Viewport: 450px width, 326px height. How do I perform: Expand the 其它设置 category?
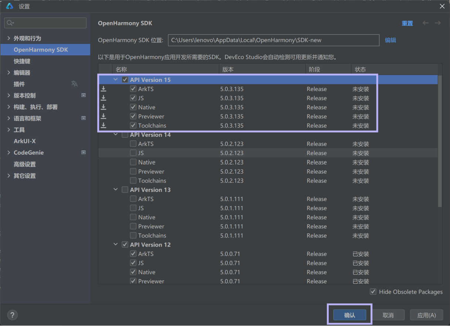pyautogui.click(x=9, y=176)
